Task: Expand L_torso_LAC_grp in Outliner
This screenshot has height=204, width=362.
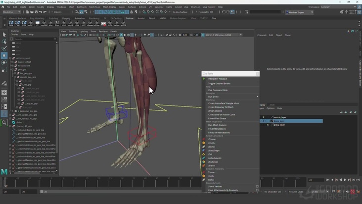Action: (x=10, y=126)
